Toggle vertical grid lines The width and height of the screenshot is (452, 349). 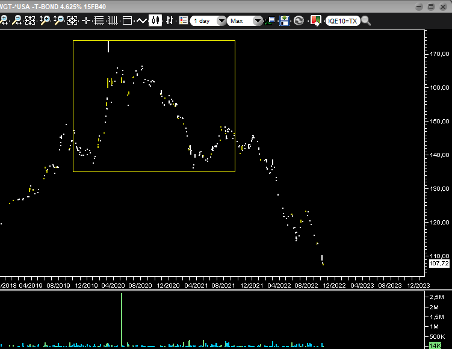pyautogui.click(x=113, y=20)
